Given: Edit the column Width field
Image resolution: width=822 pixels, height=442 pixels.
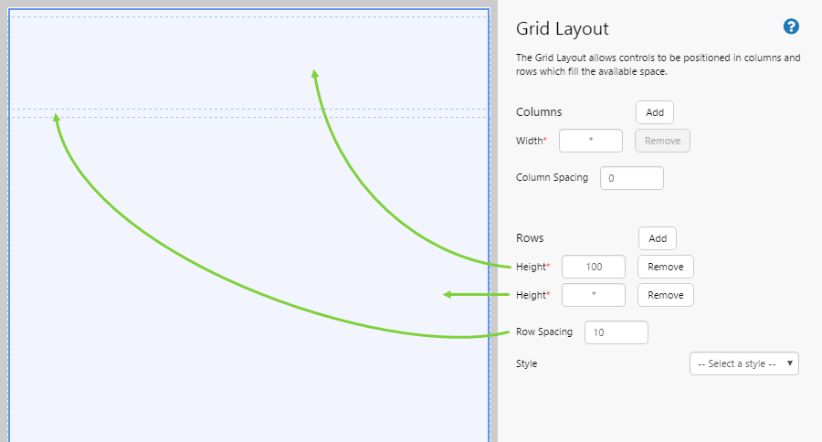Looking at the screenshot, I should pos(591,141).
